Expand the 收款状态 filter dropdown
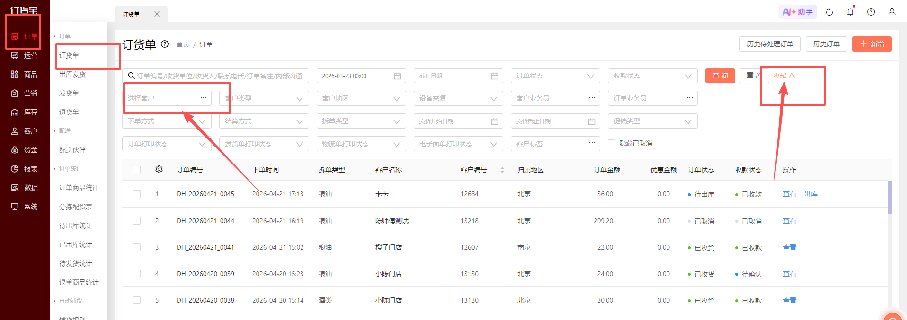 coord(652,76)
